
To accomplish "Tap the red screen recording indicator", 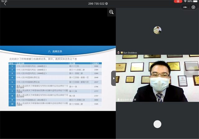I will [x=178, y=2].
